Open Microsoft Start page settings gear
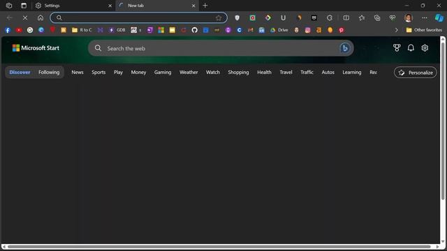This screenshot has height=251, width=447. pos(425,48)
